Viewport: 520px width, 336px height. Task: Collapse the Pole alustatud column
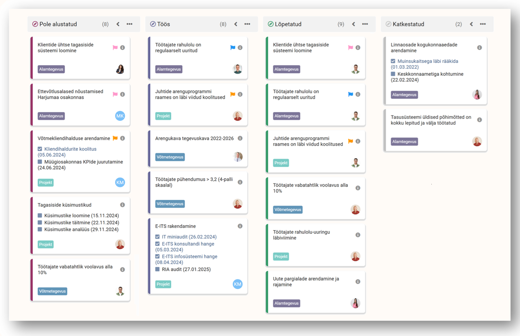point(118,24)
